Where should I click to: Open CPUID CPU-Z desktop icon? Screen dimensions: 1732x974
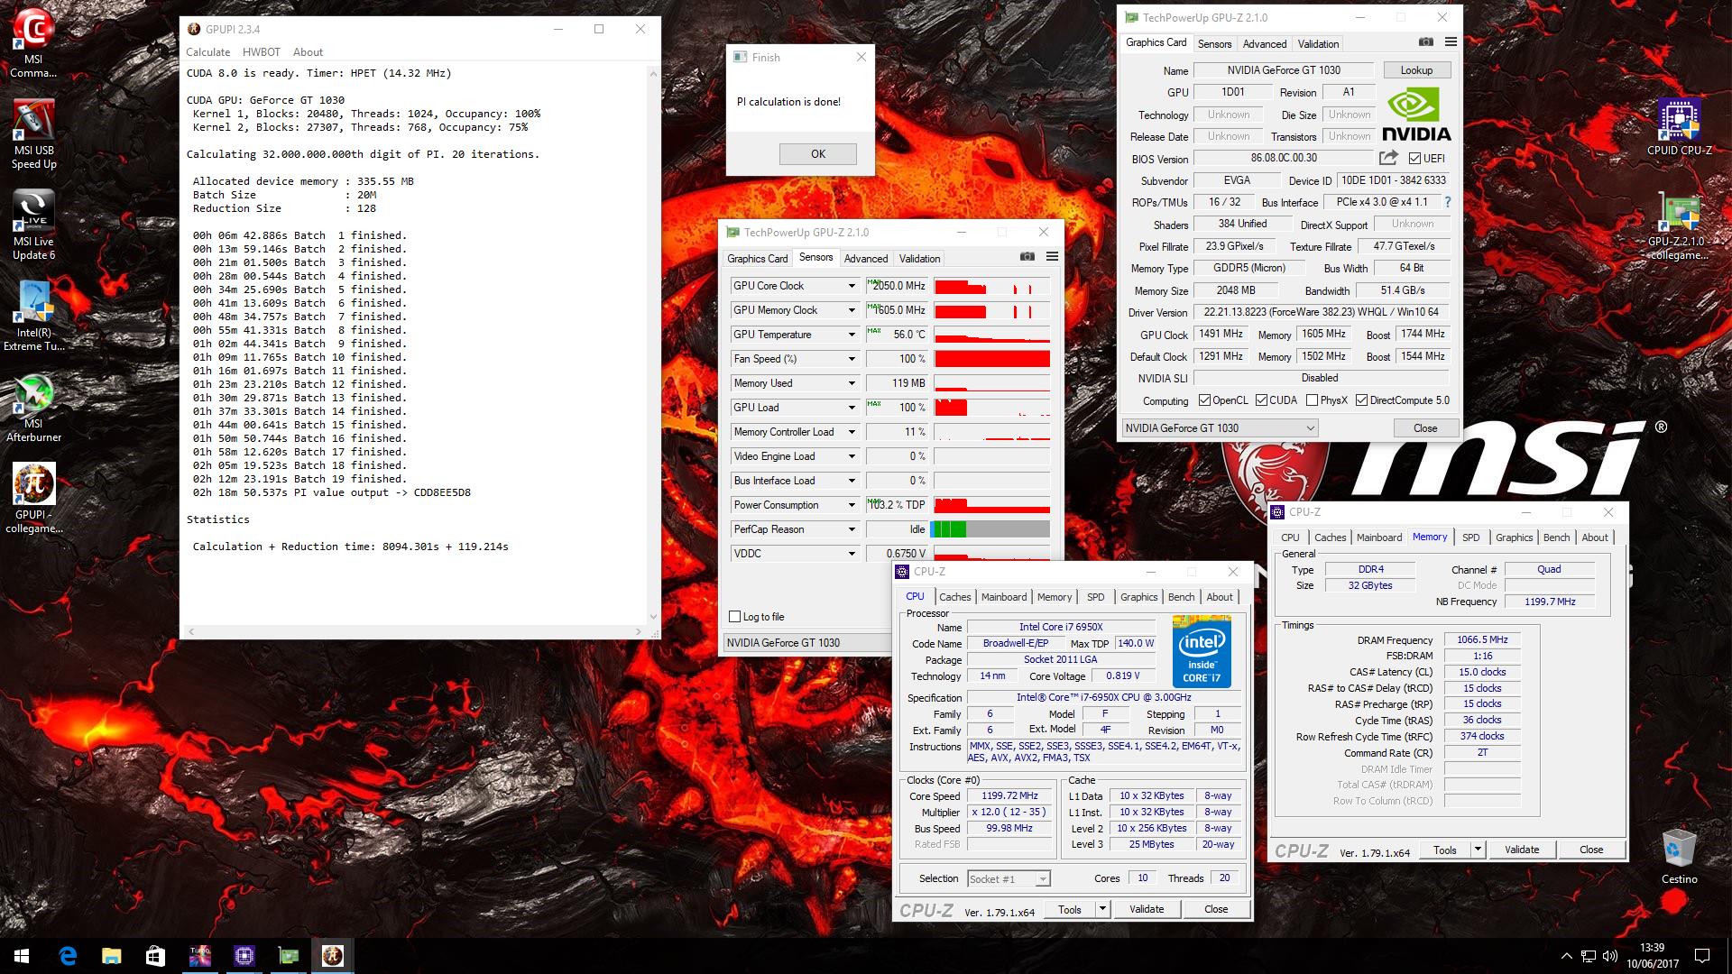point(1679,128)
